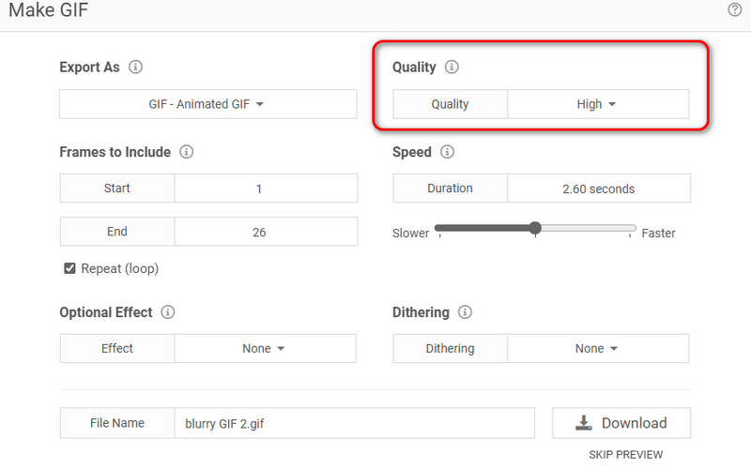The height and width of the screenshot is (468, 751).
Task: Toggle the Repeat (loop) checkbox
Action: (69, 268)
